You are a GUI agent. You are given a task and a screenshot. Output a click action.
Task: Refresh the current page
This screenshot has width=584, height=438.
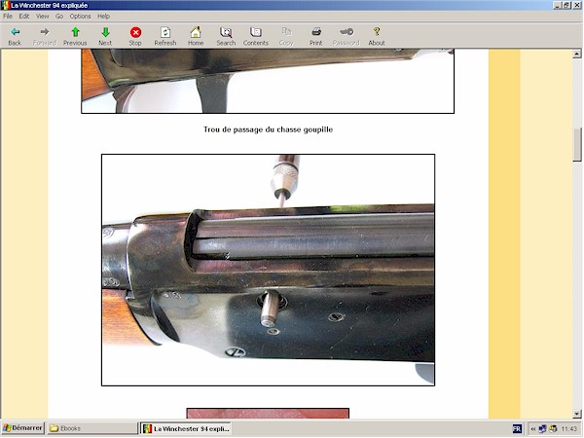(165, 36)
